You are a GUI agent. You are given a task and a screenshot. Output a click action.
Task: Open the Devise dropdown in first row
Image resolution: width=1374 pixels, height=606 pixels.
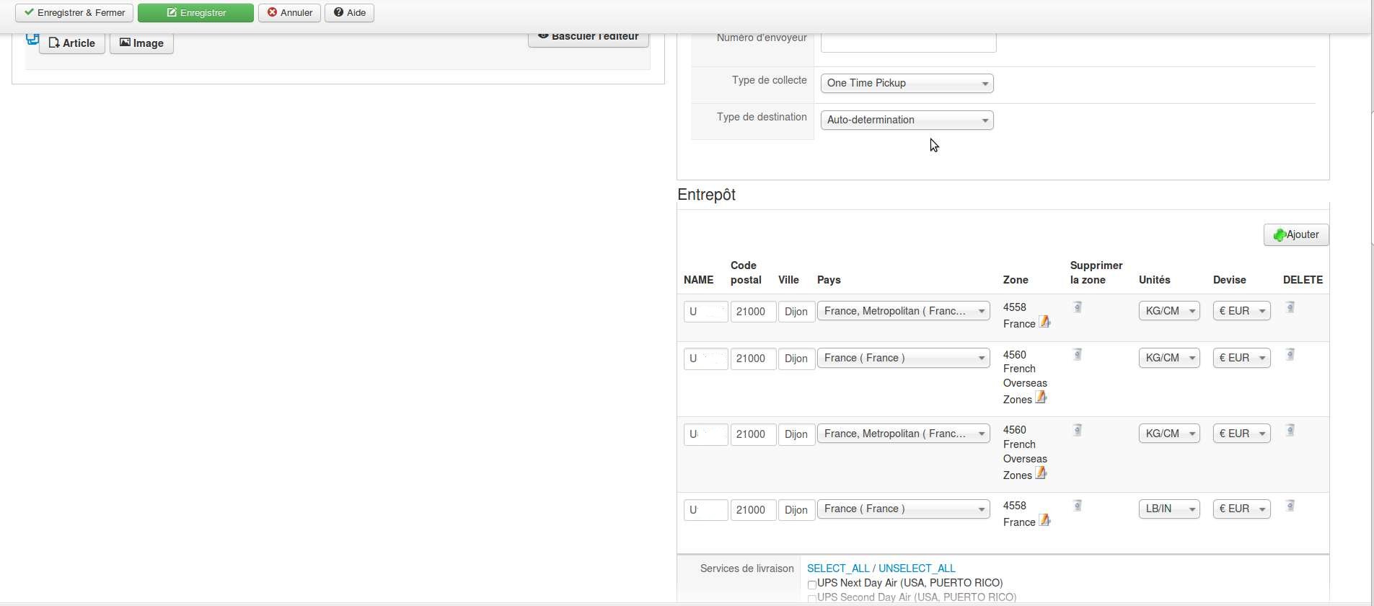(1241, 312)
